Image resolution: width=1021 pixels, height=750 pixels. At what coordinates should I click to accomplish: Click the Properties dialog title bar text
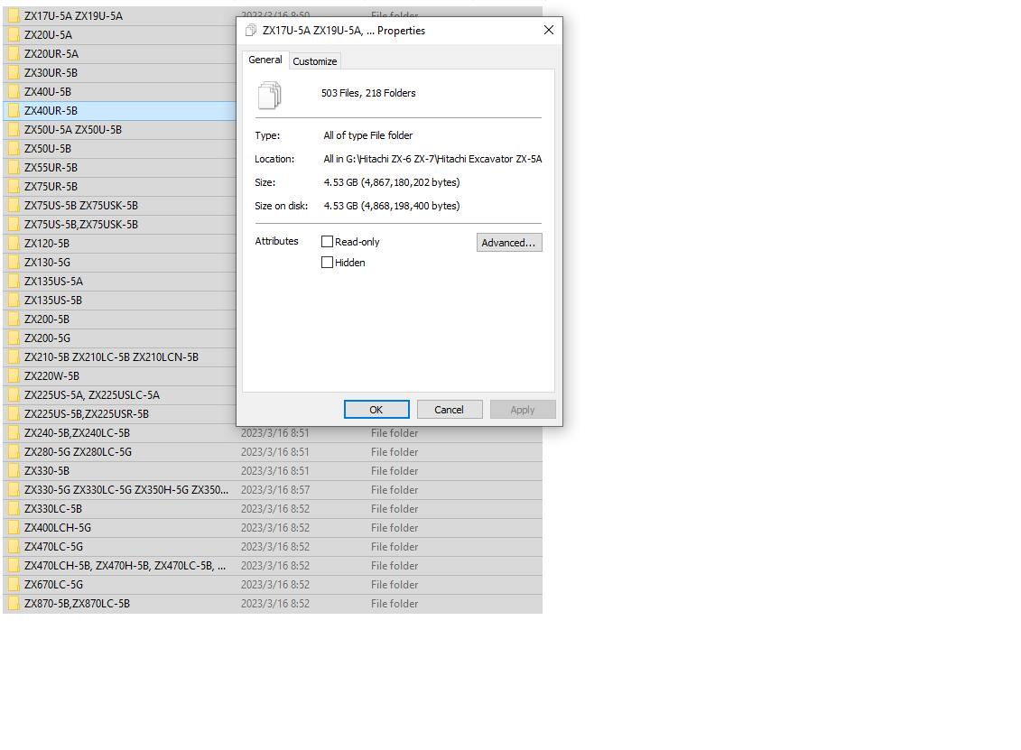344,31
